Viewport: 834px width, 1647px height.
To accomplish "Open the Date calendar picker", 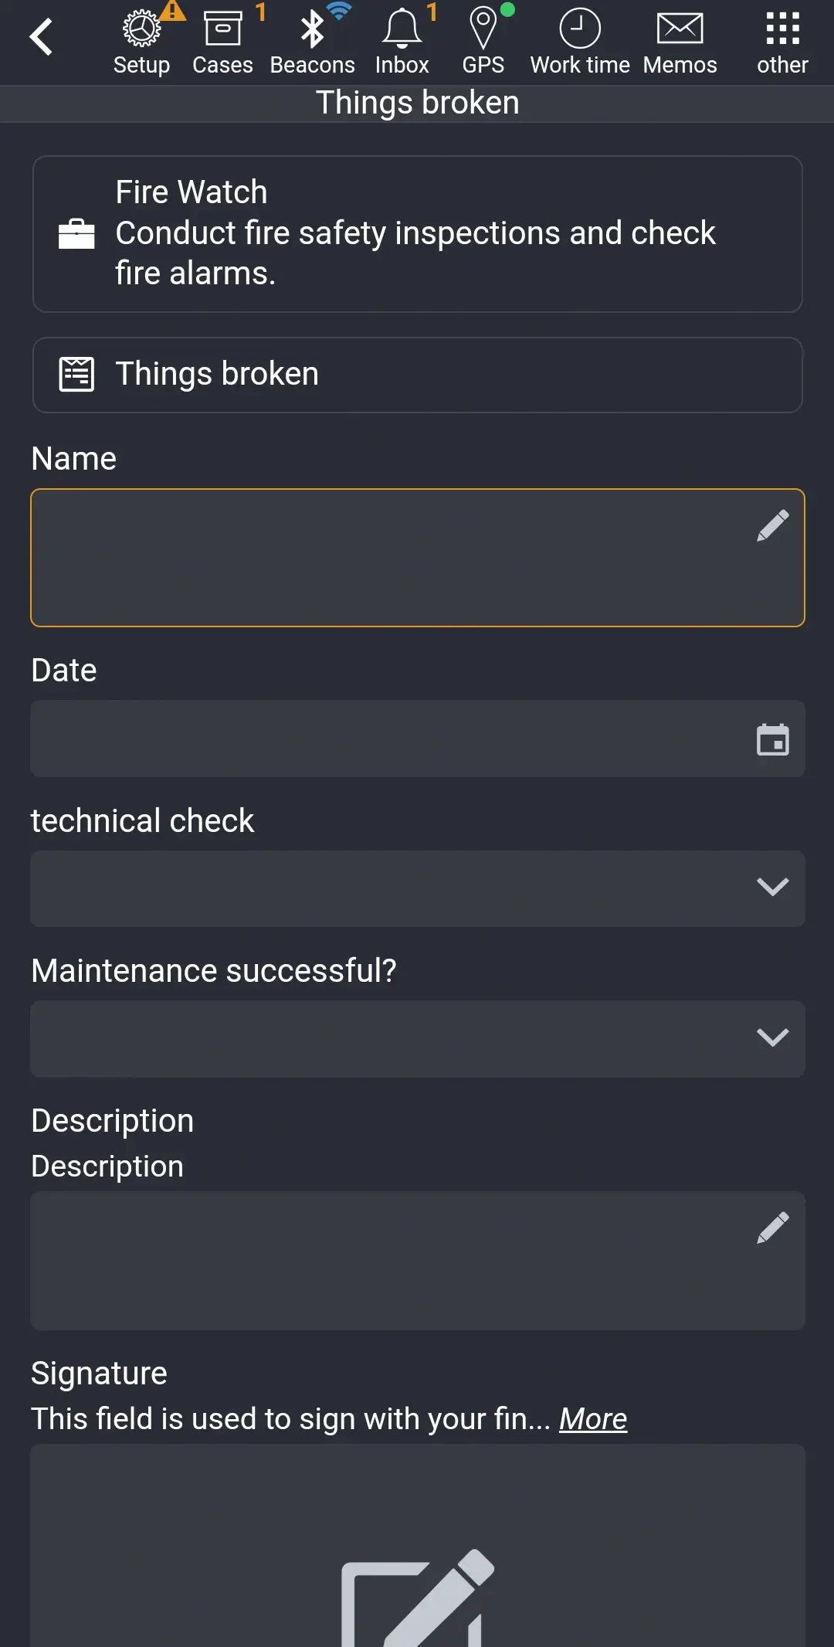I will [x=771, y=739].
